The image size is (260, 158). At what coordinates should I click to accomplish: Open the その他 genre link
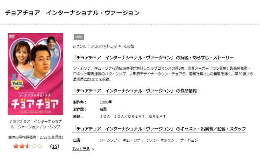[129, 46]
